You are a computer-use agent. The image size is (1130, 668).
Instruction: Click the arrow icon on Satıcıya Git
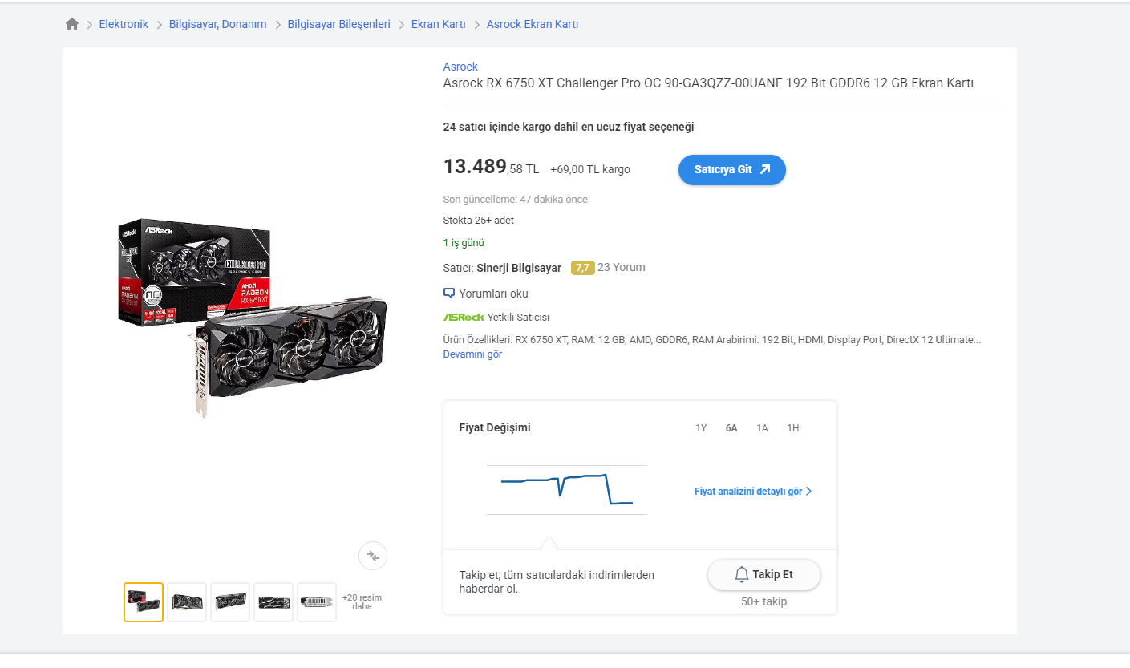pyautogui.click(x=765, y=169)
